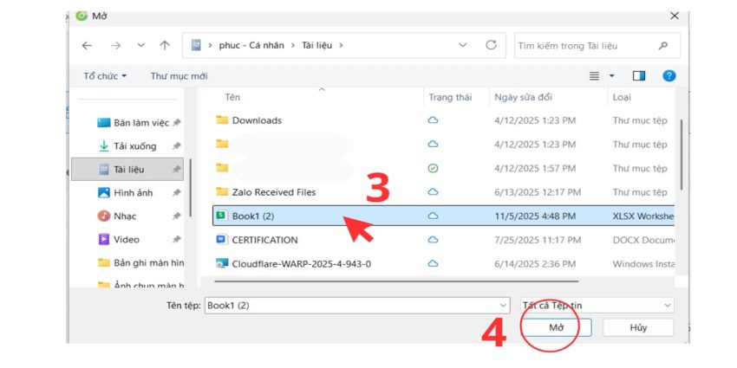Select the Downloads folder

[257, 120]
